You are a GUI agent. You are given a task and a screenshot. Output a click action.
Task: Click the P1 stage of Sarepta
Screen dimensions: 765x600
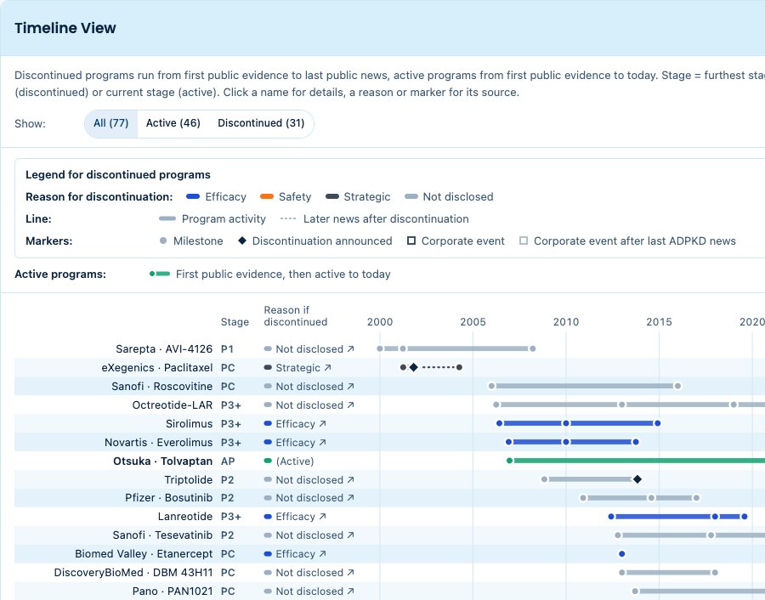[227, 348]
